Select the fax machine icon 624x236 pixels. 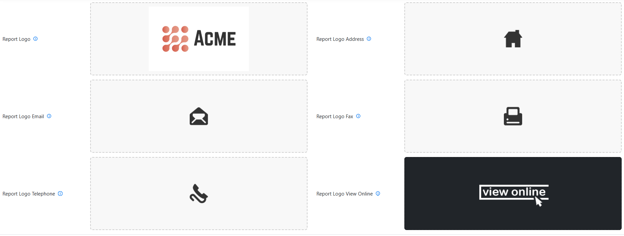click(513, 116)
